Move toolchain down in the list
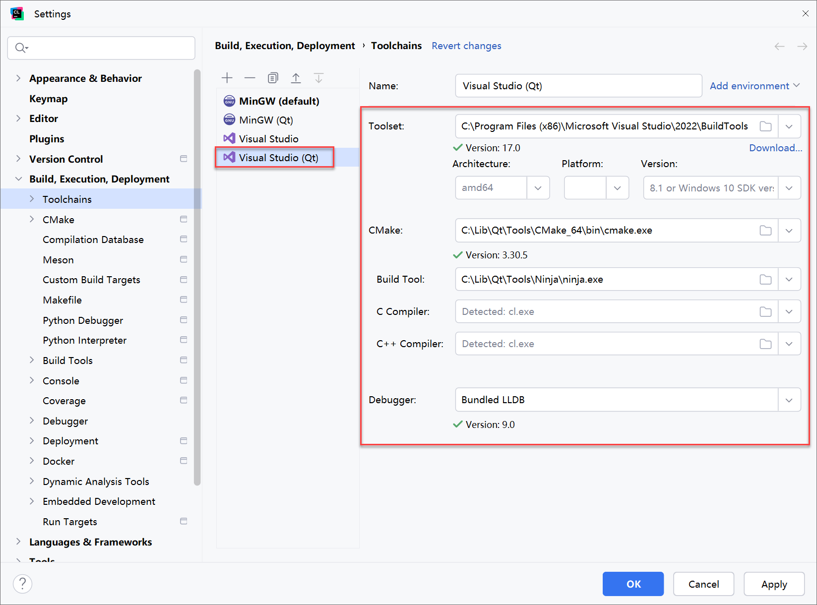 click(318, 78)
